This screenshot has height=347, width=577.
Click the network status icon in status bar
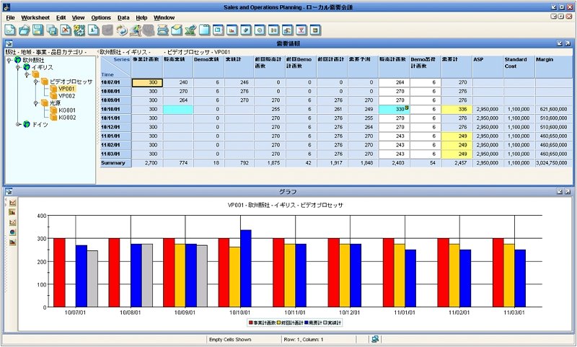[x=375, y=339]
